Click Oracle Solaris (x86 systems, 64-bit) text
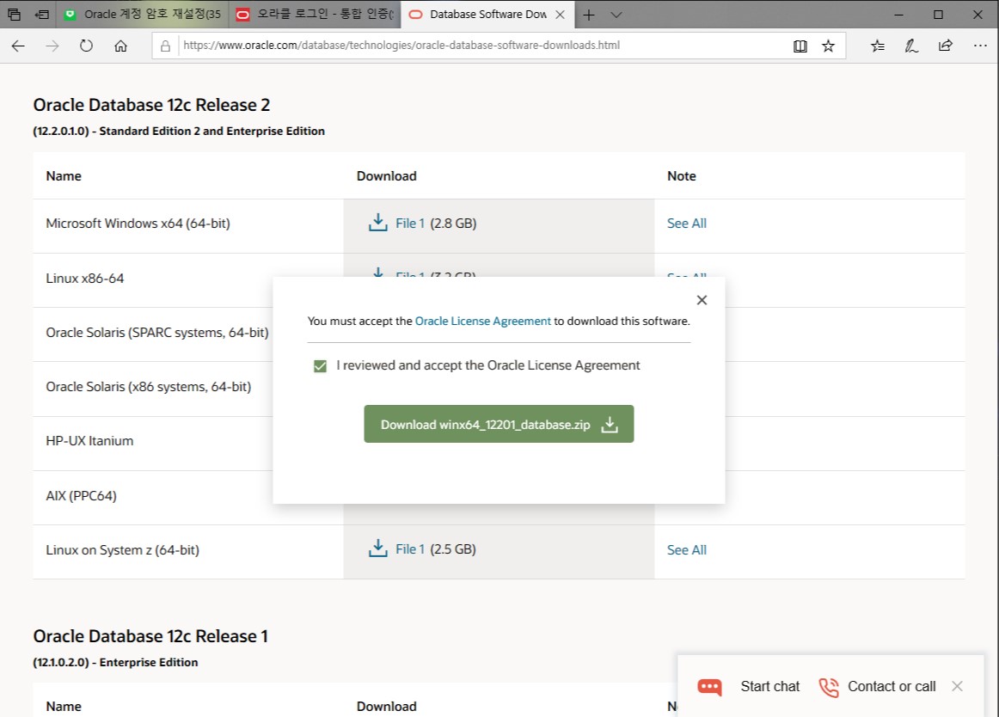Image resolution: width=999 pixels, height=717 pixels. click(149, 387)
